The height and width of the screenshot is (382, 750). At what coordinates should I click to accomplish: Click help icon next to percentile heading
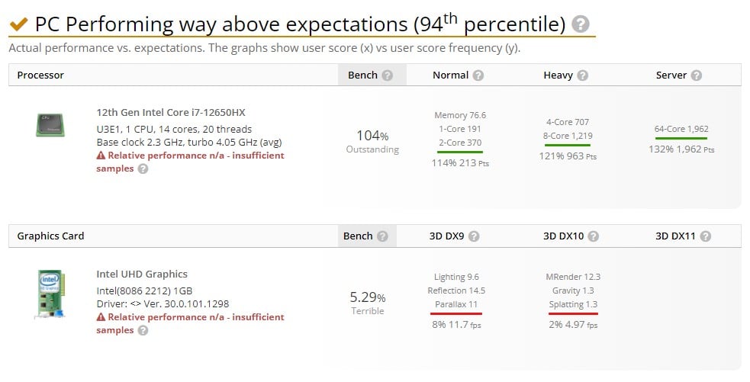click(x=581, y=24)
